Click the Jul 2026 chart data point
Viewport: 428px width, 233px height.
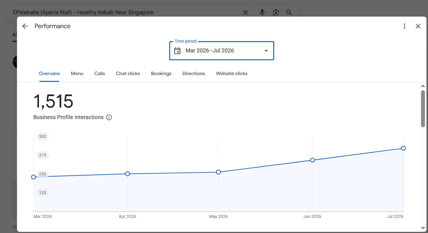click(403, 148)
